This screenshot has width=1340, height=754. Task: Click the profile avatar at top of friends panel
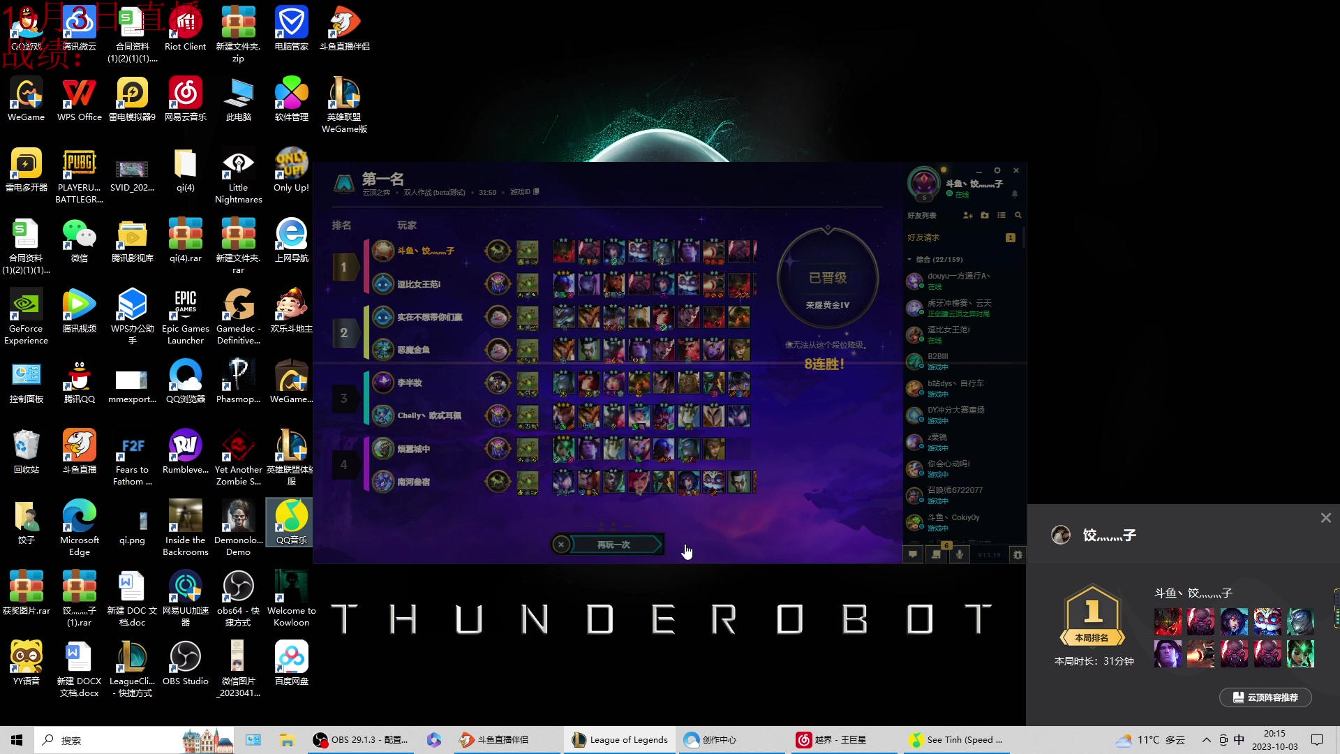coord(924,184)
